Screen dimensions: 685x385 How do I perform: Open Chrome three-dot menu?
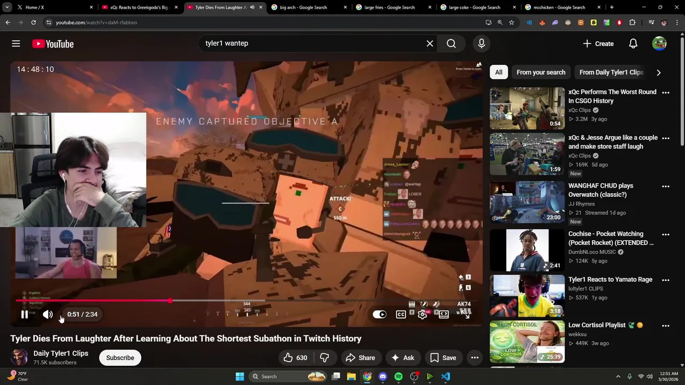point(678,22)
